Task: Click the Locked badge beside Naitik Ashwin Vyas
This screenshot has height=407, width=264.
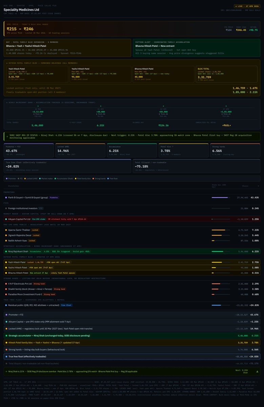Action: [x=32, y=240]
